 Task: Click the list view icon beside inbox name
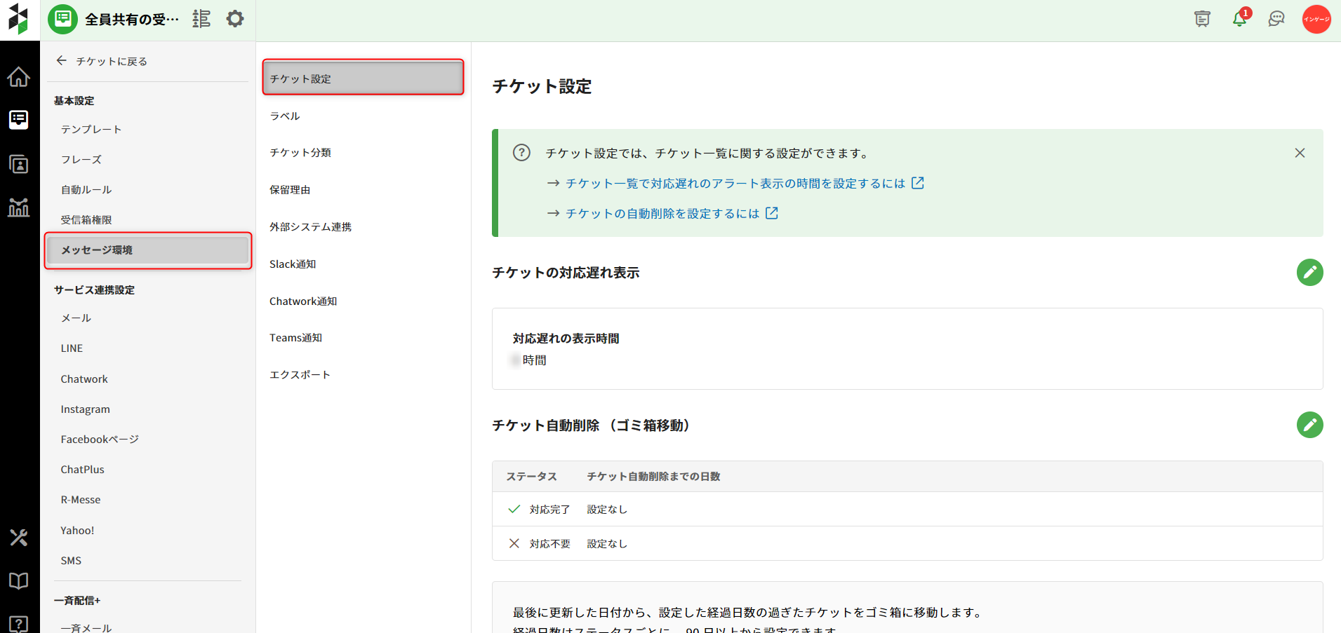(201, 19)
